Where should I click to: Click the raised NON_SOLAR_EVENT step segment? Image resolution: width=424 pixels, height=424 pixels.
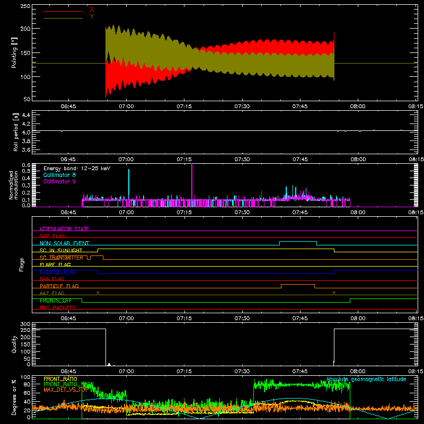point(298,242)
